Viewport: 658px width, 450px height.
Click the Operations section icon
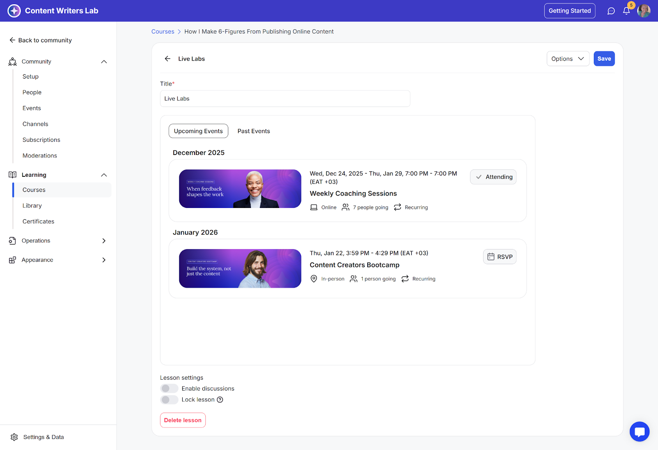[12, 241]
